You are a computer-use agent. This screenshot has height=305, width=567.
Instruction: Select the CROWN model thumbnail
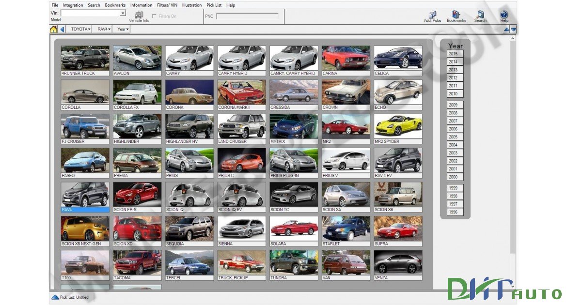coord(346,95)
